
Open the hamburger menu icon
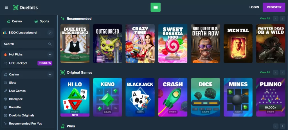click(x=6, y=7)
